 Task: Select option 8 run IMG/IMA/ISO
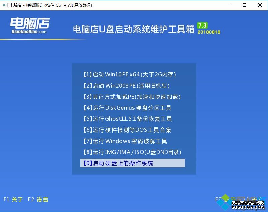[132, 152]
